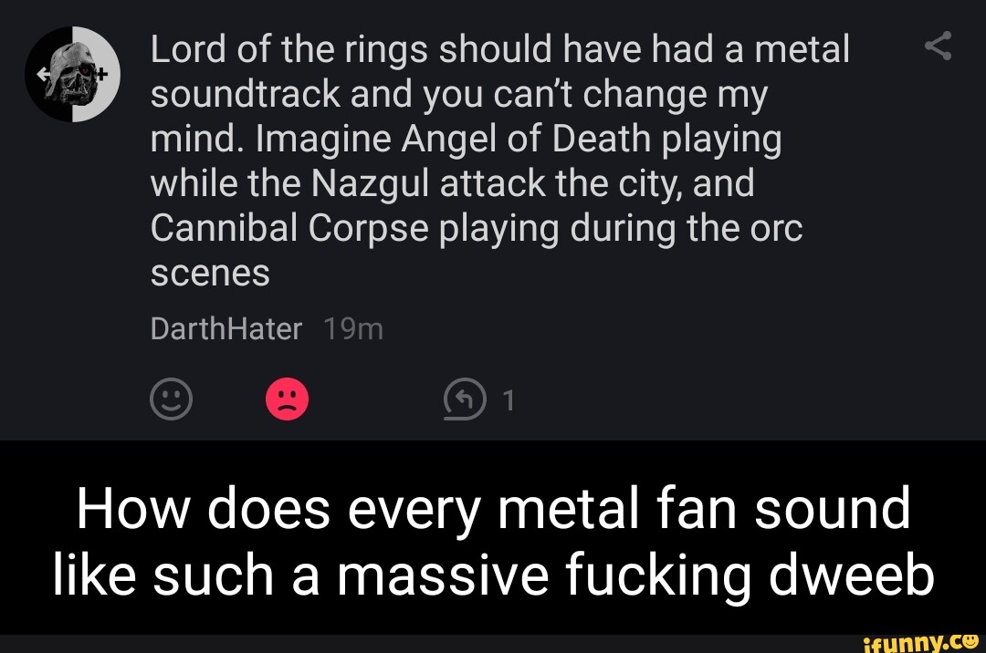Open the Darth Vader helmet avatar
Viewport: 986px width, 653px height.
[x=74, y=75]
